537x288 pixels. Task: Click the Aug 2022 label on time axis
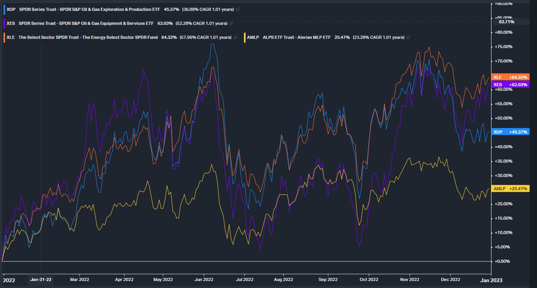pos(283,279)
